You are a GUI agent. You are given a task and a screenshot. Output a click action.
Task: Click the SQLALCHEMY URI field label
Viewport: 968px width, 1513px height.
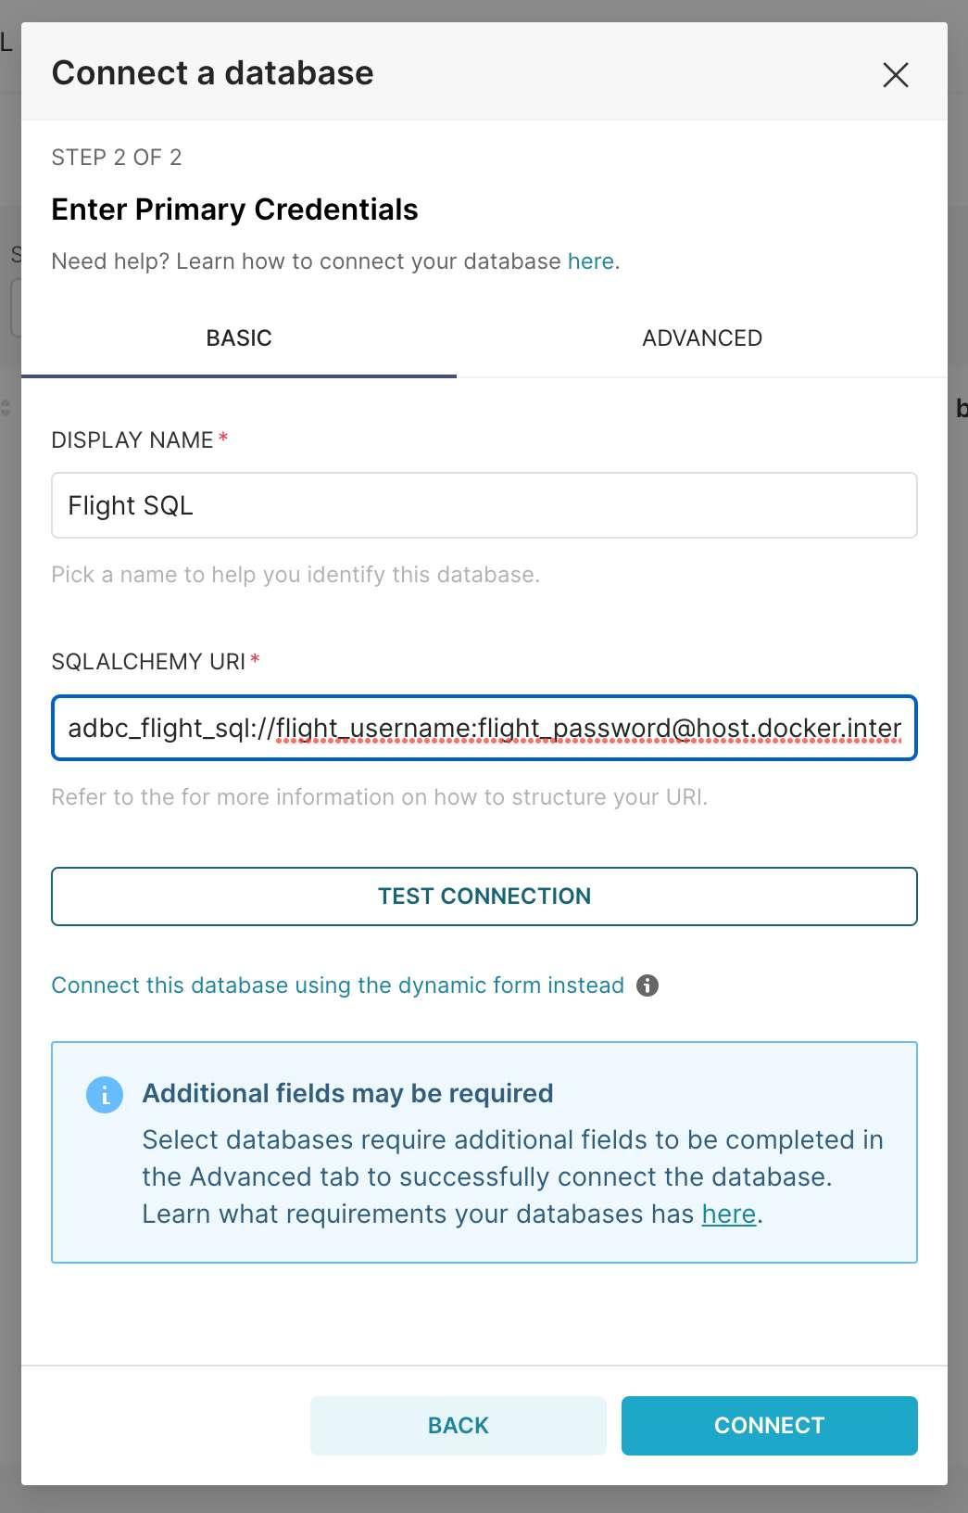click(148, 662)
